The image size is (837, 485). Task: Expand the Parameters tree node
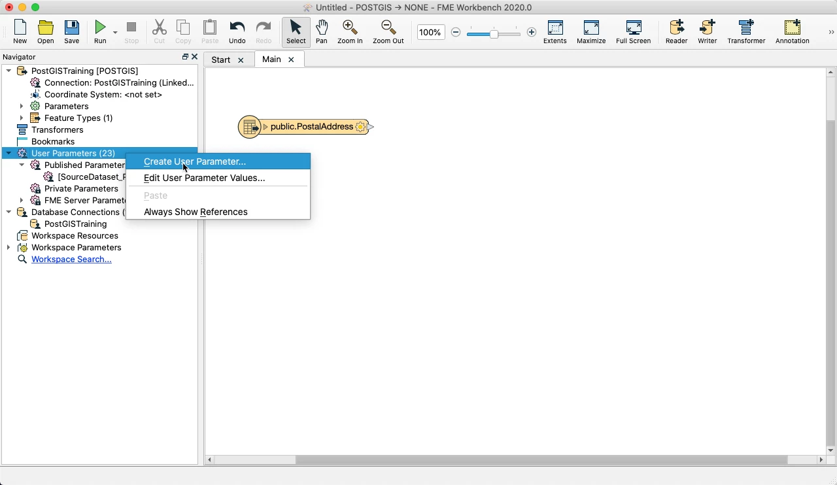(22, 106)
